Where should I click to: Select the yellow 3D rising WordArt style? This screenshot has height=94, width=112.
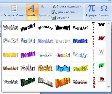(x=80, y=69)
